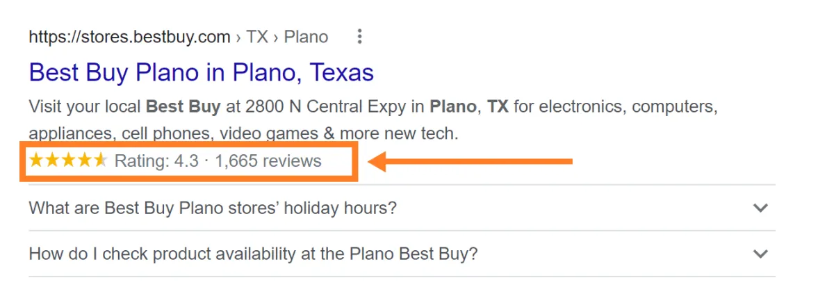Expand the holiday hours question chevron
Screen dimensions: 834x296
761,208
